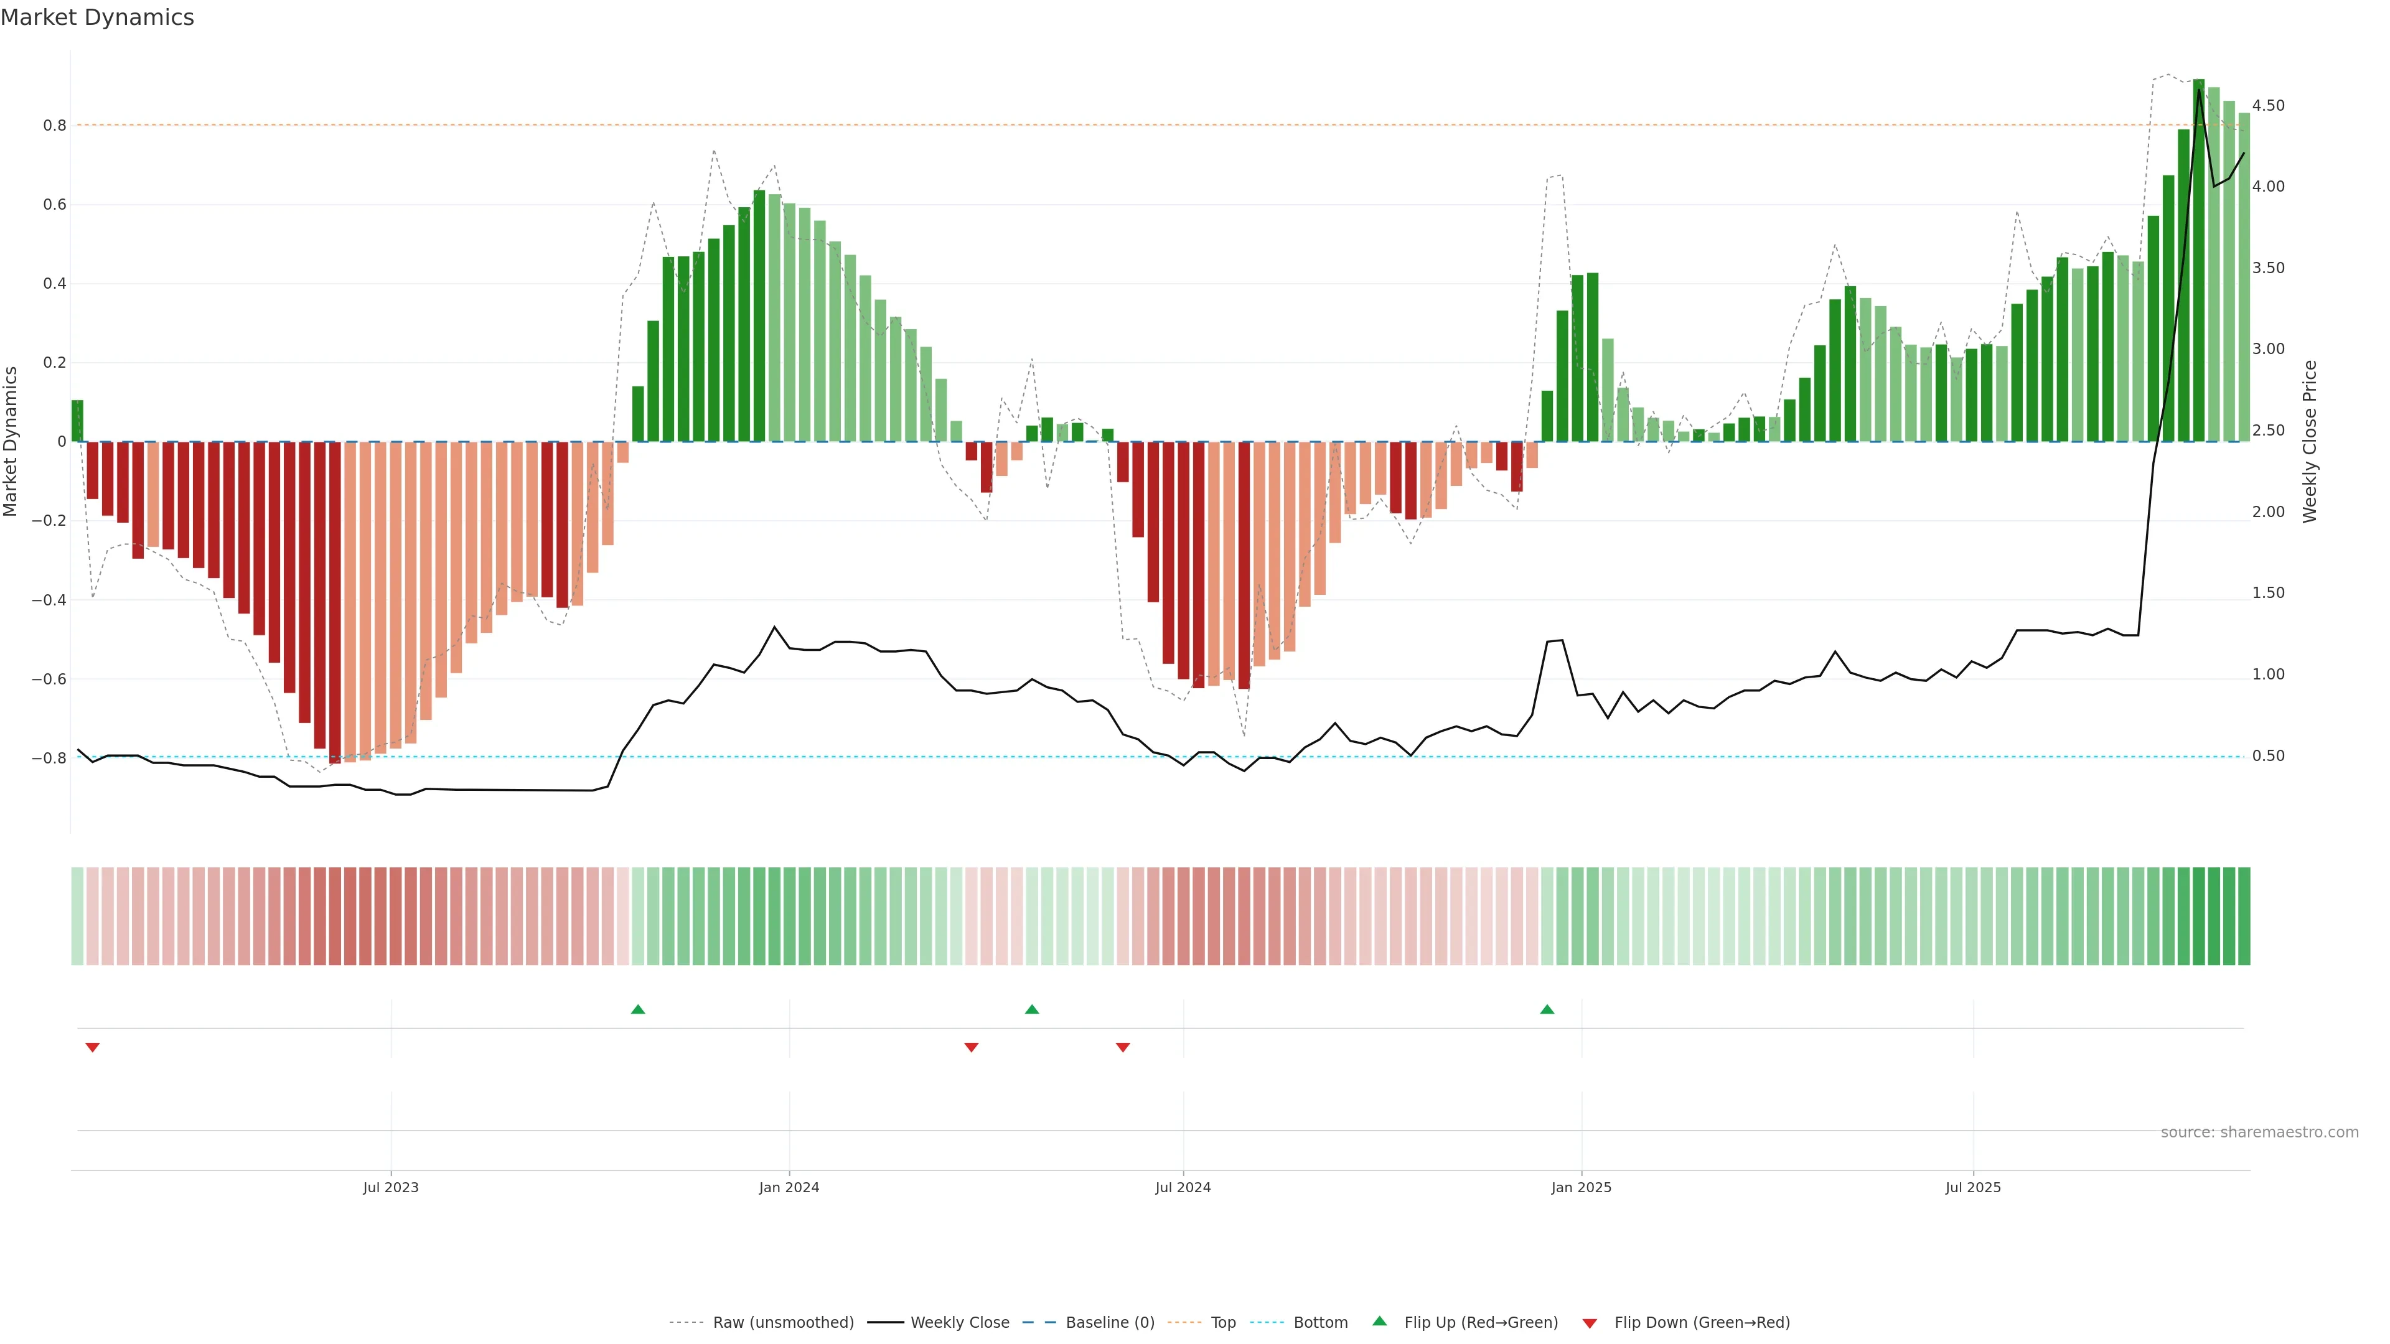2390x1344 pixels.
Task: Hide the Top threshold legend entry
Action: (1223, 1323)
